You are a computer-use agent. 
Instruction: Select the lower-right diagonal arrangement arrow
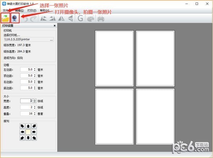(x=34, y=138)
